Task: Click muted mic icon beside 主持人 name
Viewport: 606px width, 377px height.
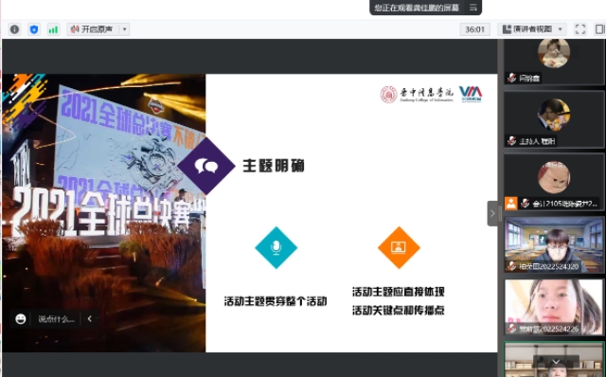Action: [512, 141]
